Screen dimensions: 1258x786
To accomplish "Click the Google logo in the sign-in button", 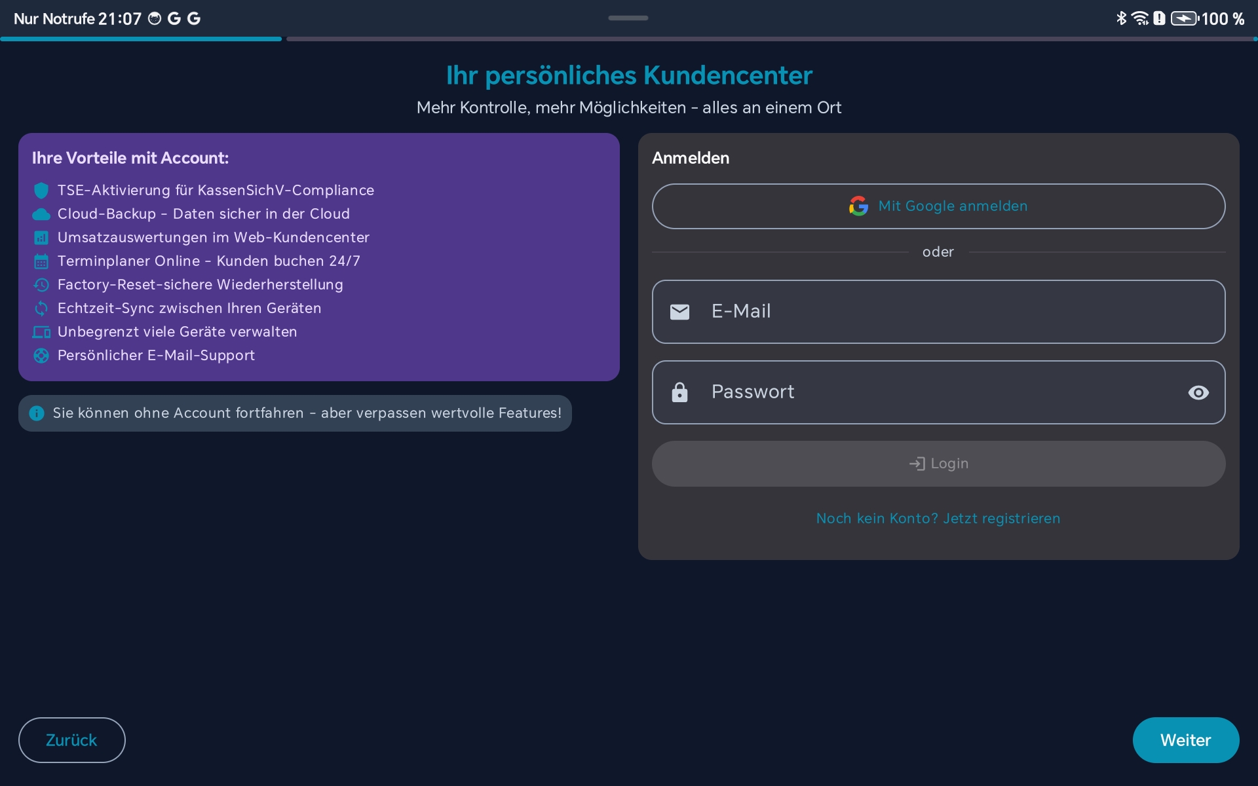I will point(858,206).
